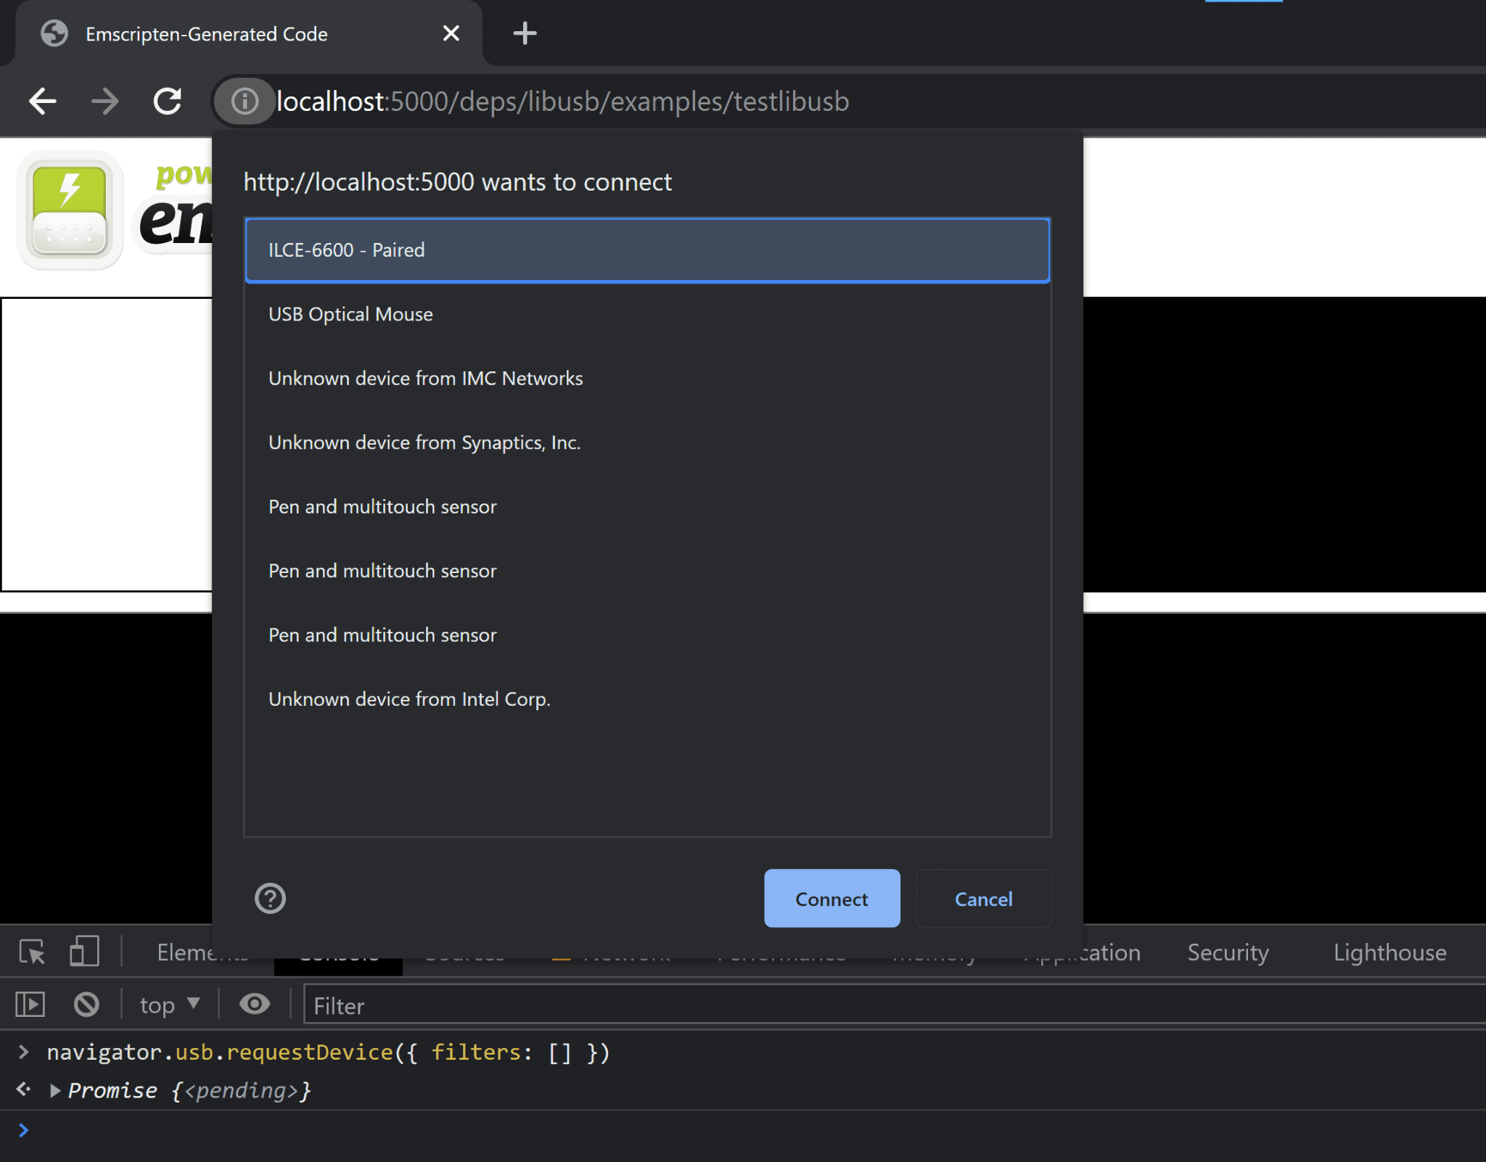Click the browser forward navigation arrow
This screenshot has height=1162, width=1486.
[x=105, y=102]
